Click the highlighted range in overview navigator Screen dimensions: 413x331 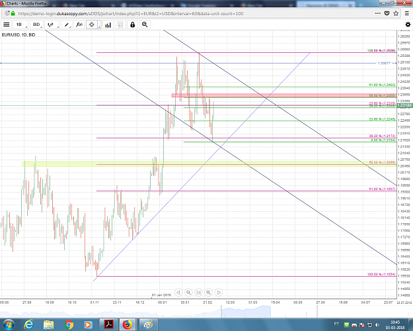pyautogui.click(x=246, y=311)
